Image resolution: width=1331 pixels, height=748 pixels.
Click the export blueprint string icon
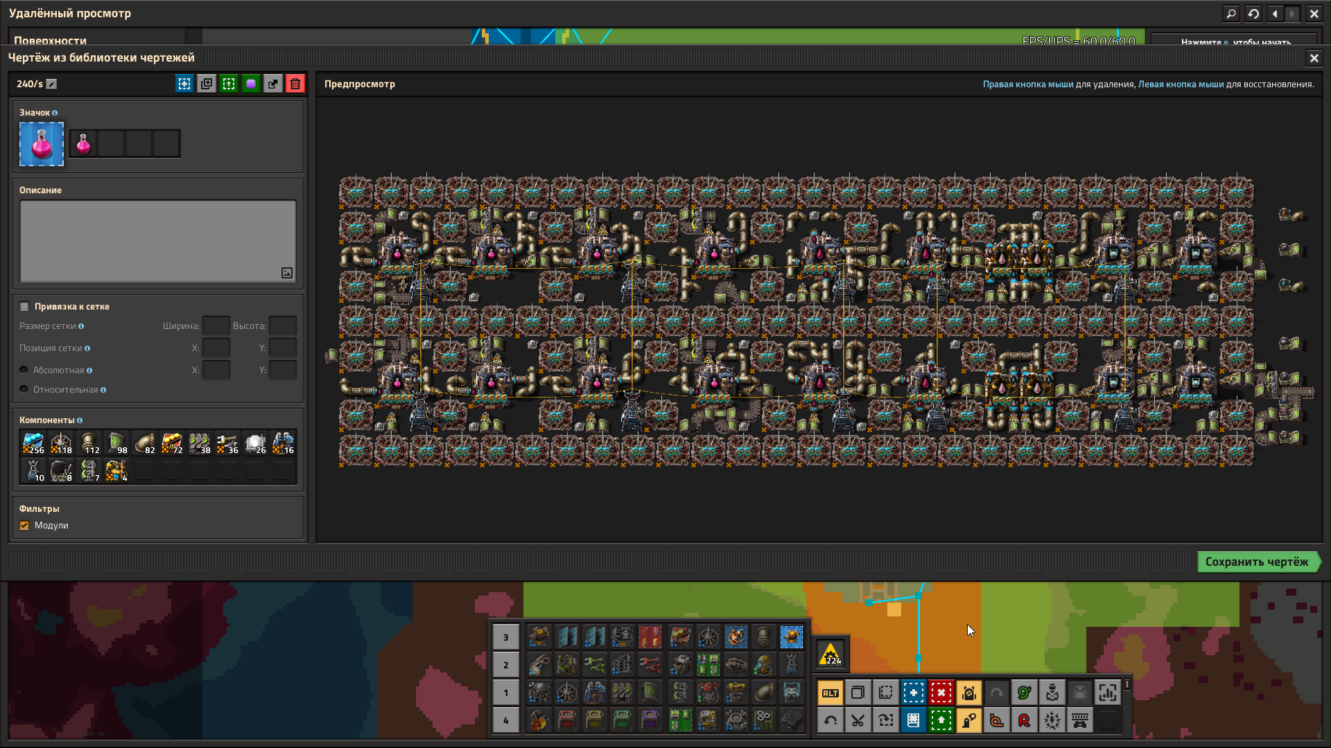pos(273,84)
